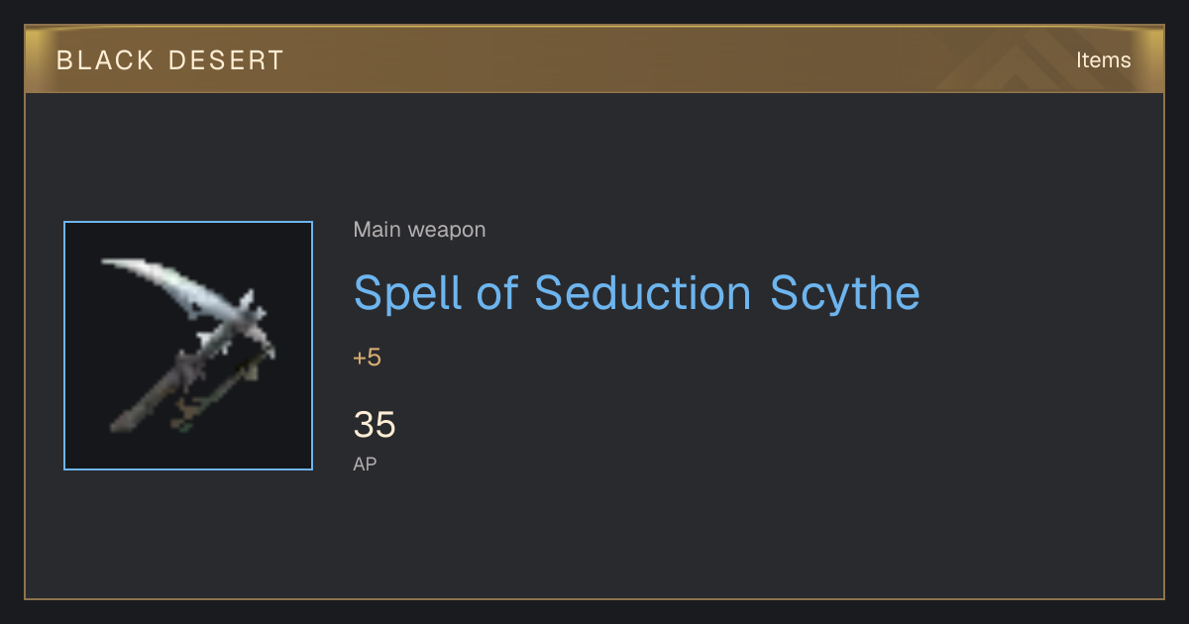Click the gold header banner center

pyautogui.click(x=594, y=59)
